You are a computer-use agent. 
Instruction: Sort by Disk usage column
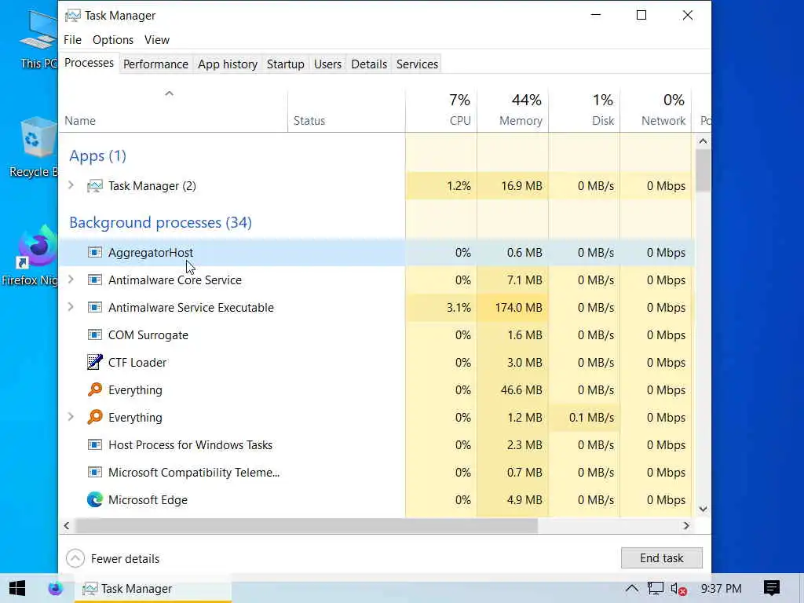584,111
